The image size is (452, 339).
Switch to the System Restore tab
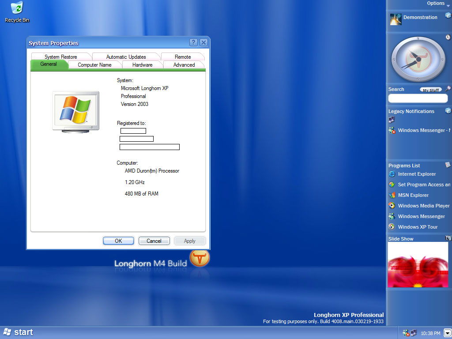coord(61,57)
